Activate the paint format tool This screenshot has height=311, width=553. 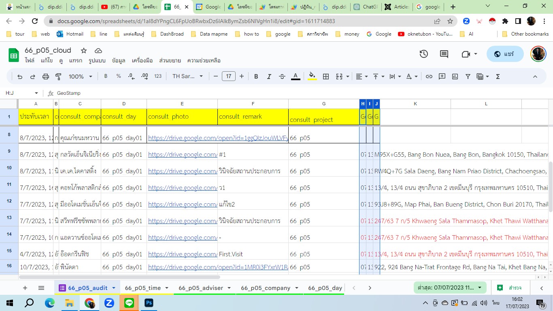[x=58, y=77]
